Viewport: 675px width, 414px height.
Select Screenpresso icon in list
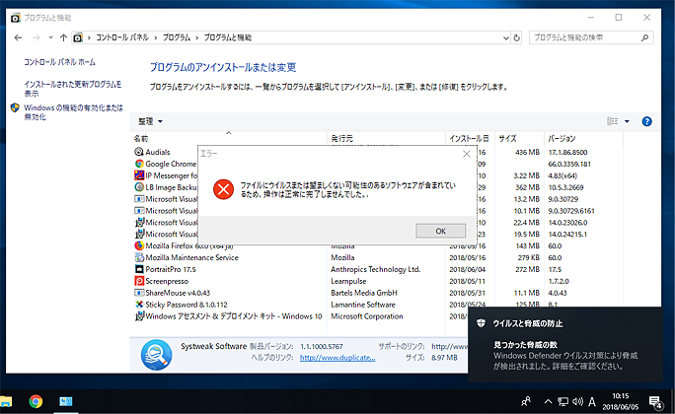click(x=139, y=281)
